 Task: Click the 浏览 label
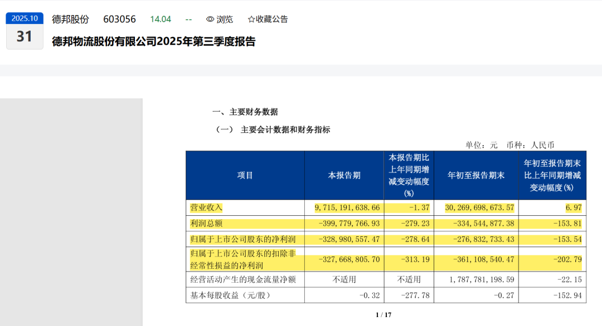click(x=225, y=19)
